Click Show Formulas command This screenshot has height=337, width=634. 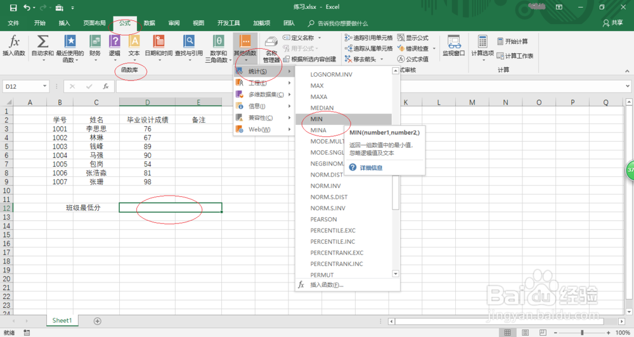coord(413,37)
